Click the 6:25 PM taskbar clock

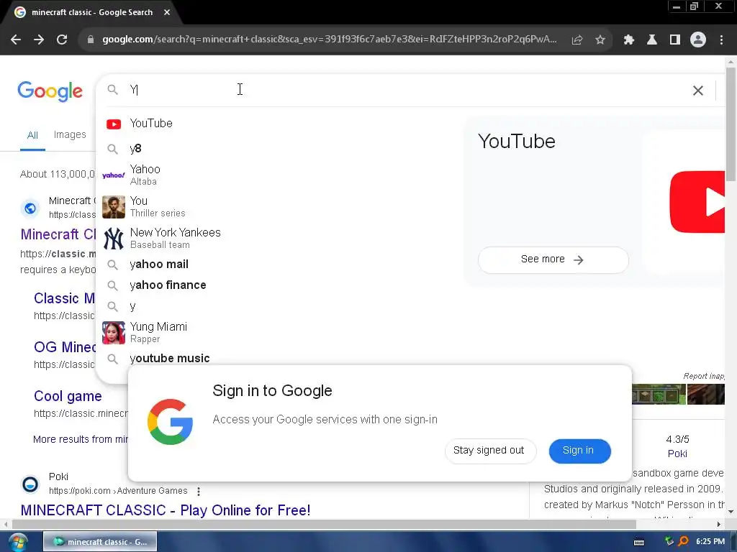710,542
